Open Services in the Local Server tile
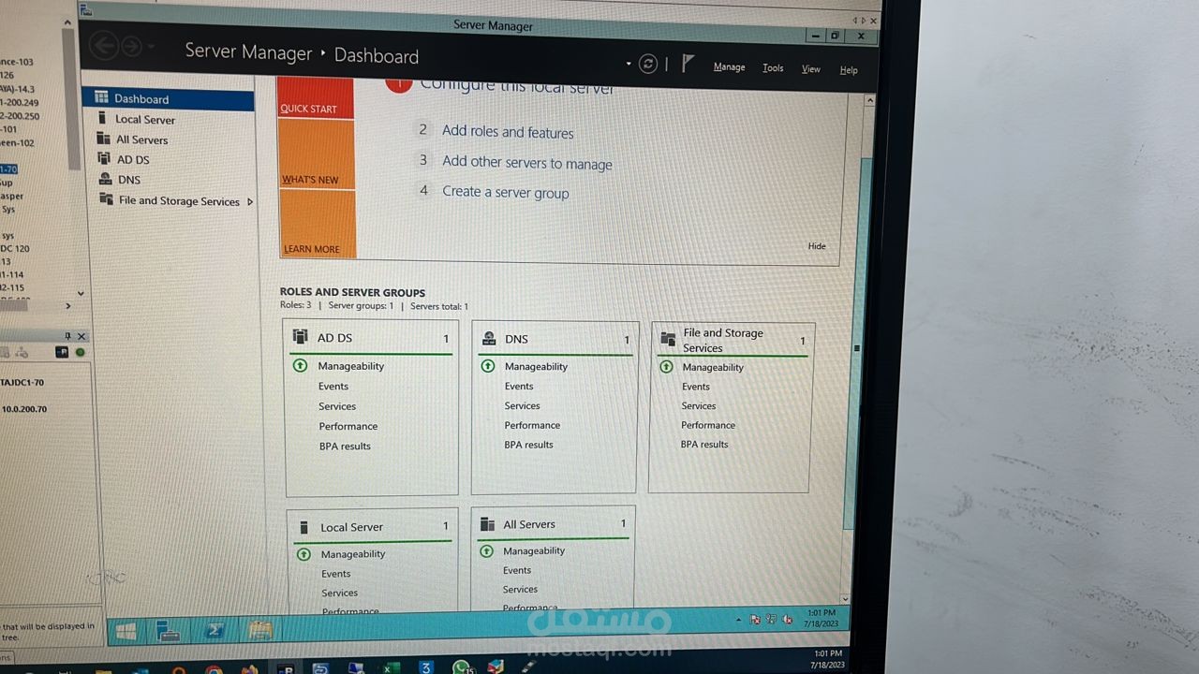 (x=339, y=593)
